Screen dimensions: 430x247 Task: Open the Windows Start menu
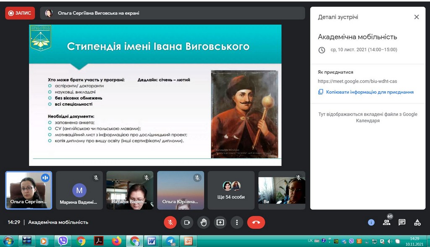click(x=8, y=241)
